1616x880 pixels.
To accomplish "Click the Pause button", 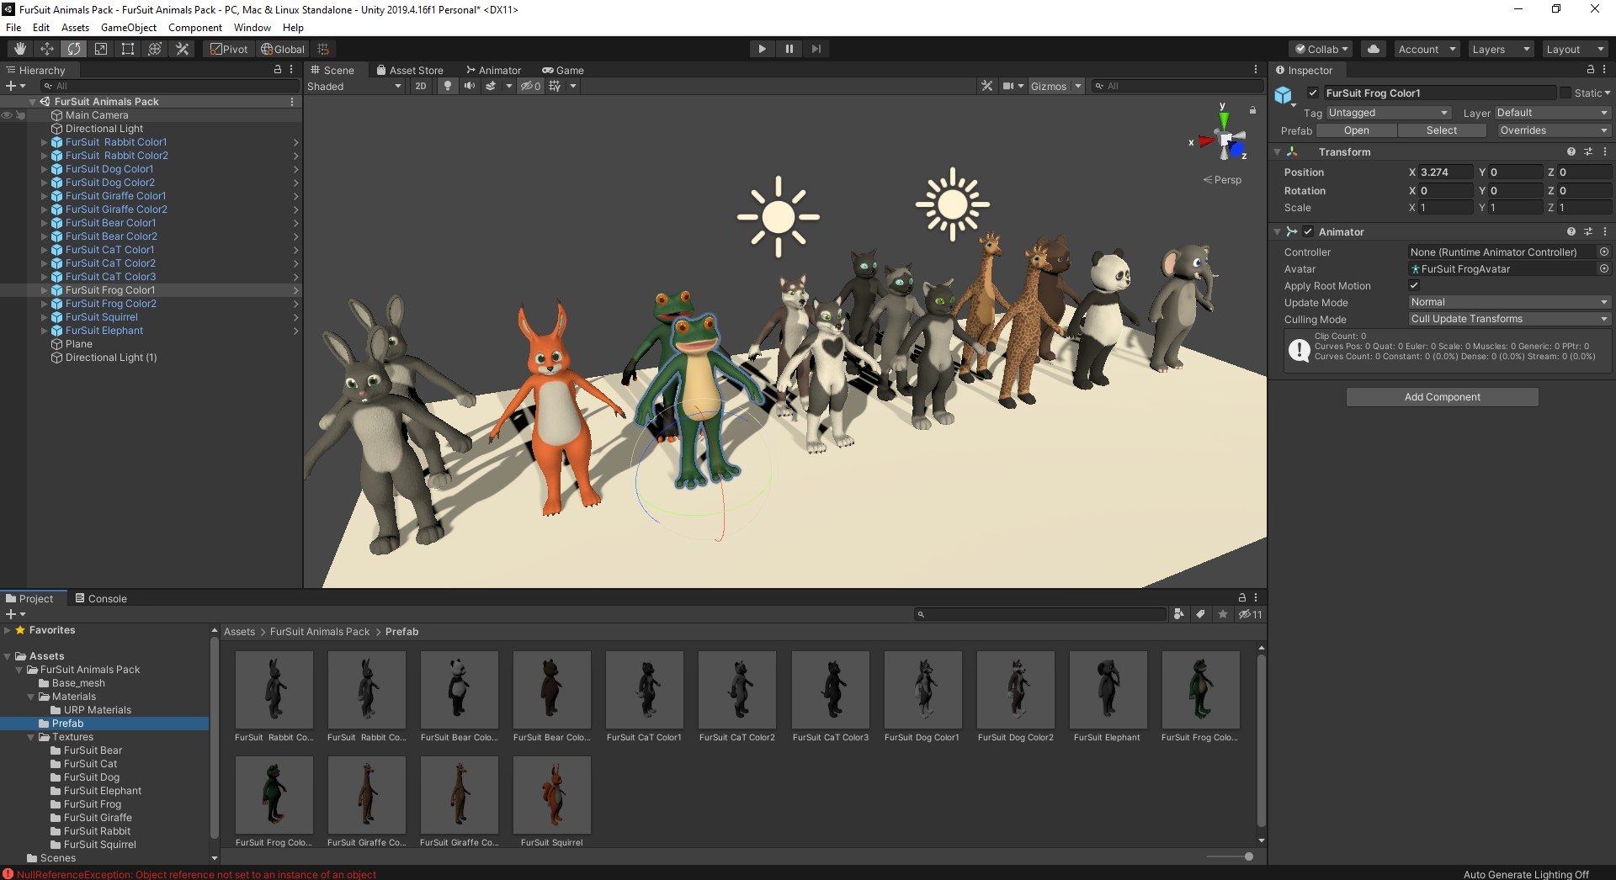I will click(789, 49).
